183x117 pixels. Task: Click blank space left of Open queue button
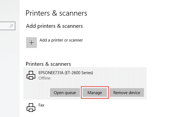click(36, 92)
